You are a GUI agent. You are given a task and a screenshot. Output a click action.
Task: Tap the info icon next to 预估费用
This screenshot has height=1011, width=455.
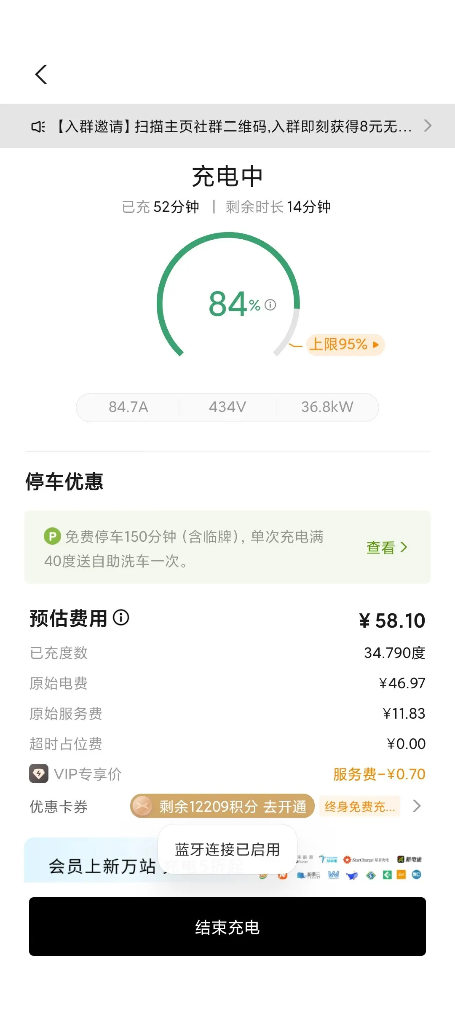[121, 618]
